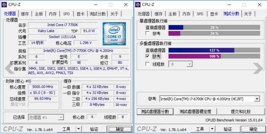Click the 測試處理器分數 button
Image resolution: width=267 pixels, height=134 pixels.
click(x=155, y=112)
